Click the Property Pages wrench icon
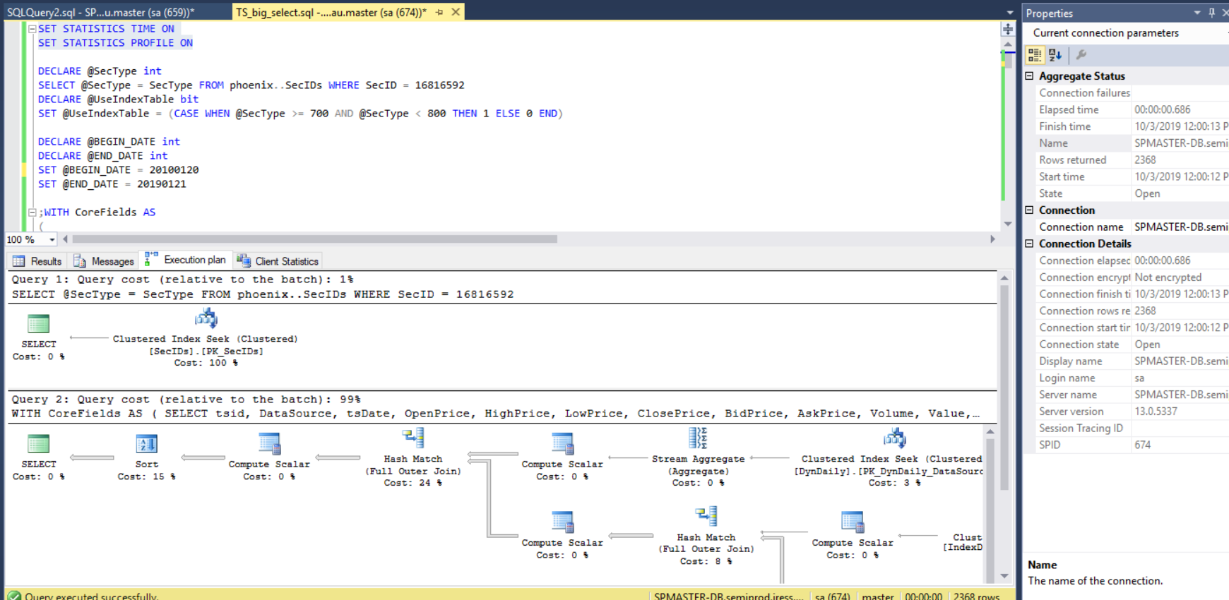 tap(1081, 55)
